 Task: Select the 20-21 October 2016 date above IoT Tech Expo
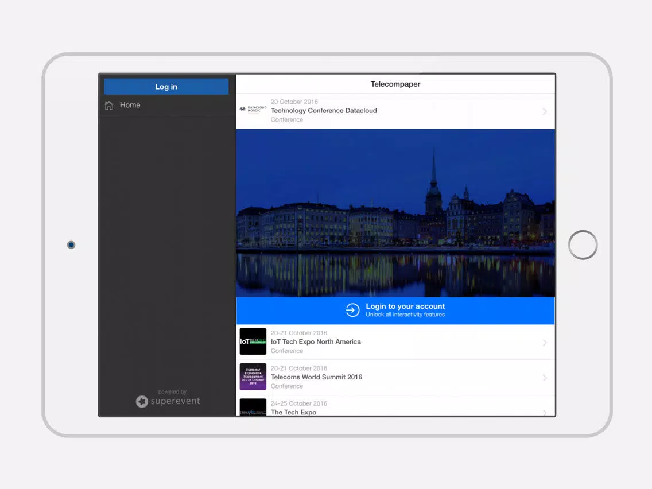298,333
